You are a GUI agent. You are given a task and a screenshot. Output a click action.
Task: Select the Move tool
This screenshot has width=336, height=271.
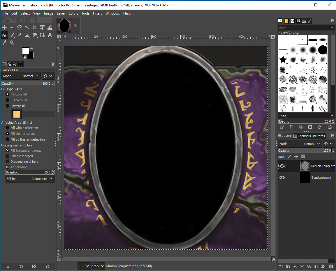point(4,28)
